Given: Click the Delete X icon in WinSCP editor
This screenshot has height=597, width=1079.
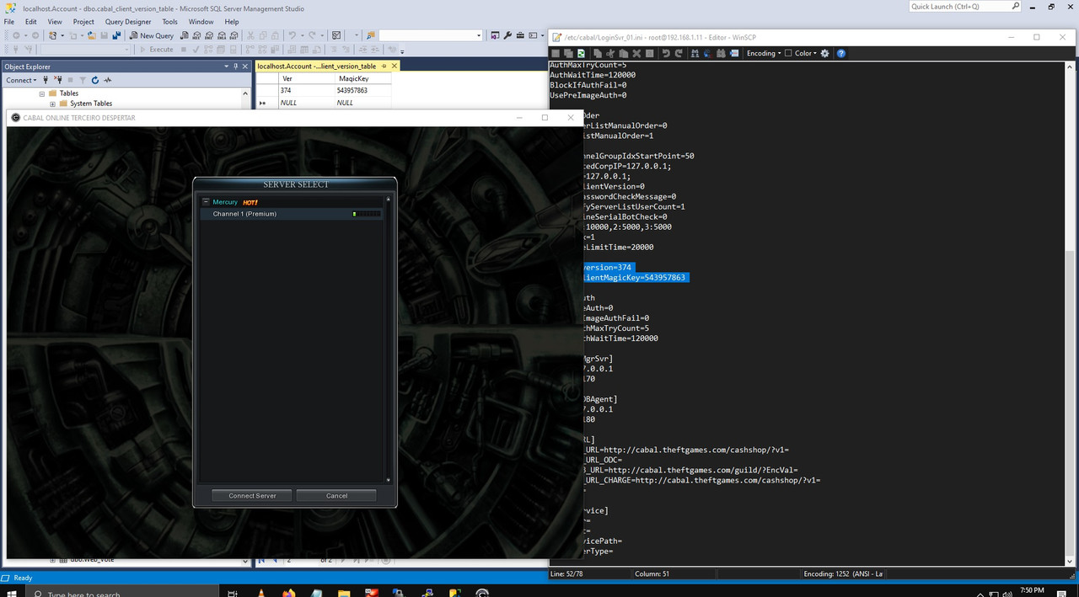Looking at the screenshot, I should (x=636, y=53).
